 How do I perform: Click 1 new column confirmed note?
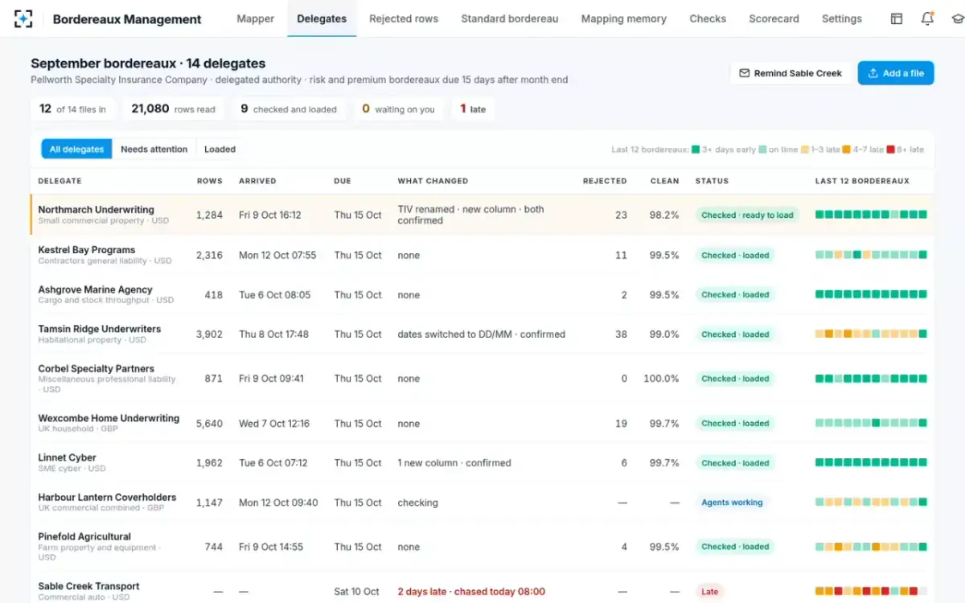click(454, 463)
